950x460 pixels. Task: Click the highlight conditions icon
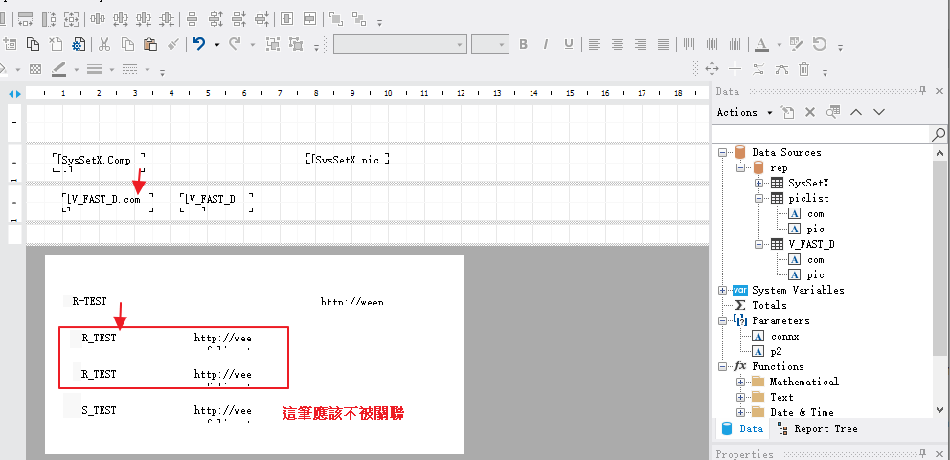(x=797, y=44)
